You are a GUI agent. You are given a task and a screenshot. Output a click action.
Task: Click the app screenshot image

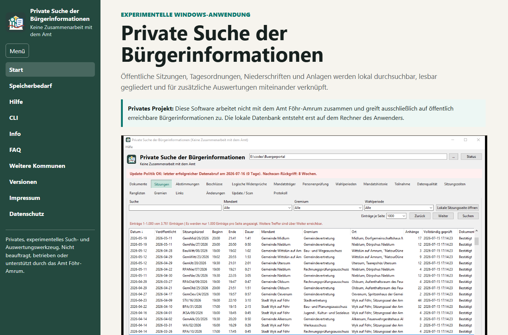pos(304,235)
